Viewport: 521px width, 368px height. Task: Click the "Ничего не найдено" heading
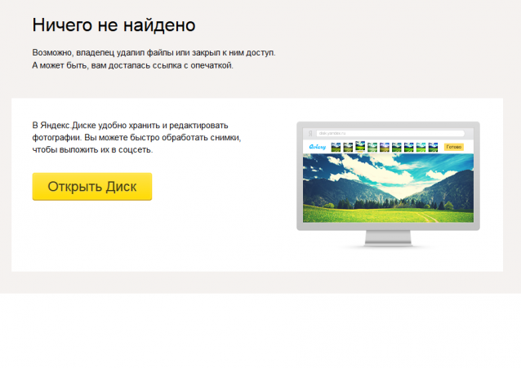click(x=114, y=24)
